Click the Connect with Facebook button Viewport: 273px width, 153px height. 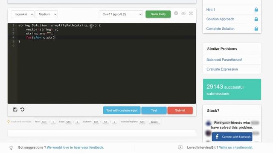232,137
